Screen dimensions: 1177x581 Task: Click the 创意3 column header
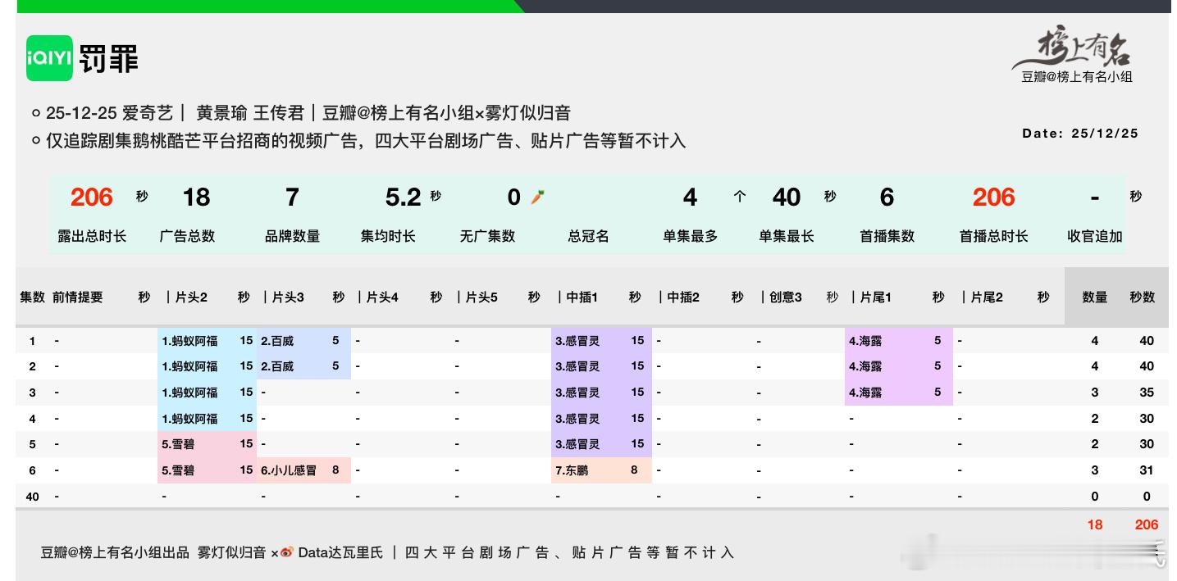point(785,297)
